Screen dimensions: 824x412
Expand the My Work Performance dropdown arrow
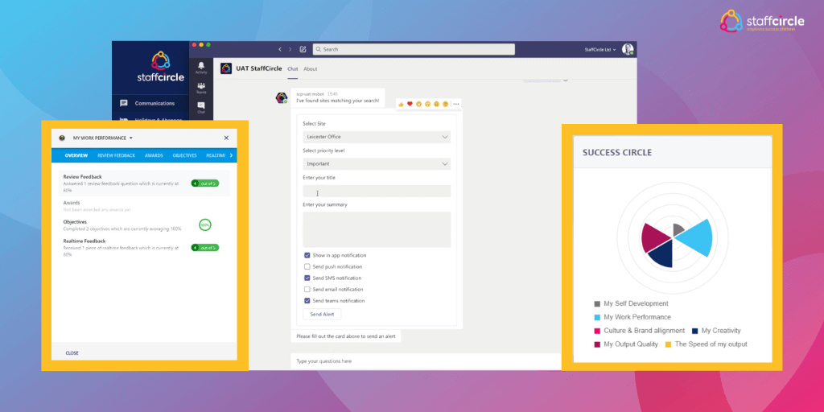click(131, 138)
